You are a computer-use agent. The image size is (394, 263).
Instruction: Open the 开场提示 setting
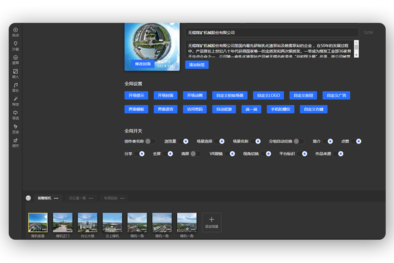pos(136,95)
